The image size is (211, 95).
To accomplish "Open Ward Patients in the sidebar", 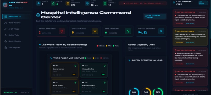I will (x=16, y=23).
